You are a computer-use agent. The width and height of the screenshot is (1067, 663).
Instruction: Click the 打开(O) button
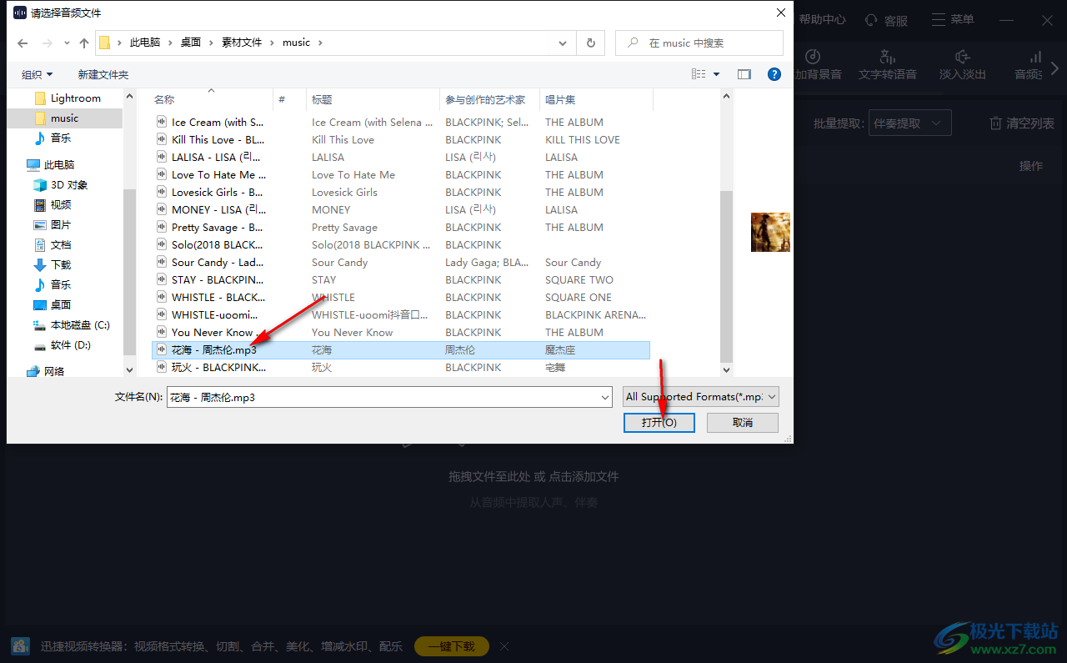[x=659, y=423]
